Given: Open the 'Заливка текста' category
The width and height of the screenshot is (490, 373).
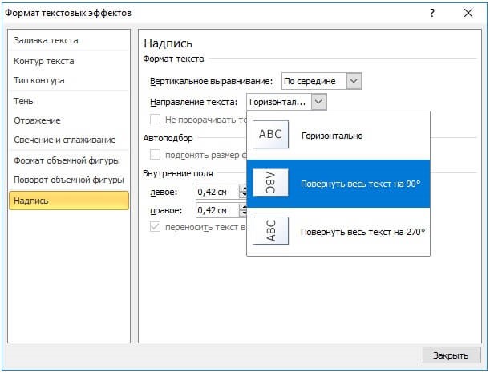Looking at the screenshot, I should pos(46,41).
